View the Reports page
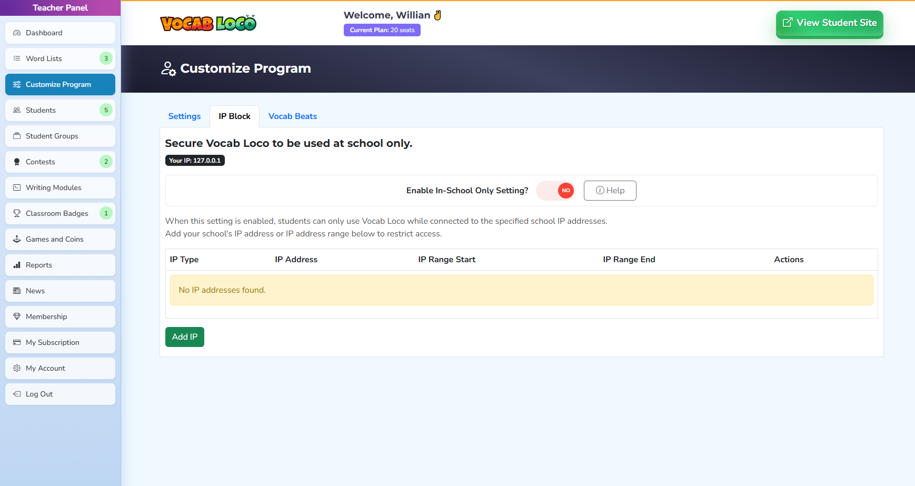 (60, 265)
